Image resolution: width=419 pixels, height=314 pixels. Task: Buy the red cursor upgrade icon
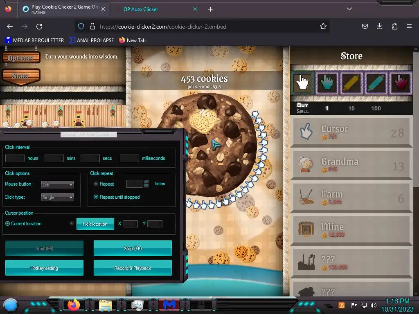point(401,83)
